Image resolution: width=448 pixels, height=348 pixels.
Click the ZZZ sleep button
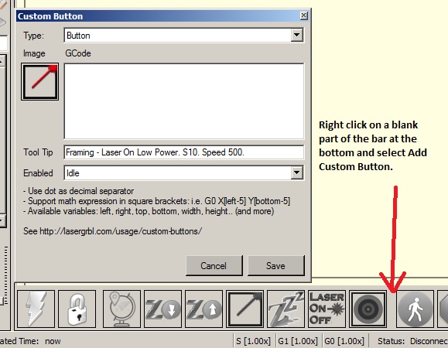[x=286, y=309]
